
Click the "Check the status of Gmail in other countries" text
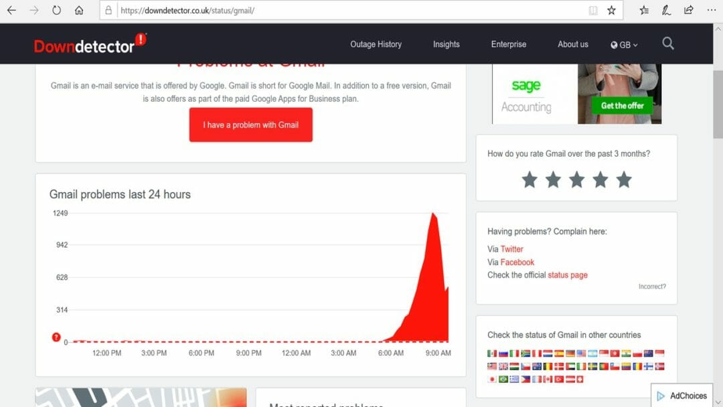click(x=564, y=335)
